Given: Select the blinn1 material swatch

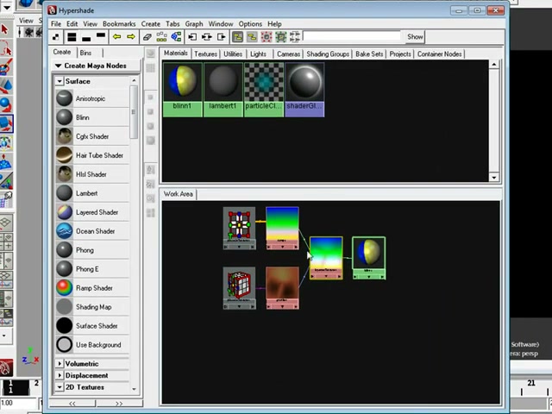Looking at the screenshot, I should [x=182, y=90].
